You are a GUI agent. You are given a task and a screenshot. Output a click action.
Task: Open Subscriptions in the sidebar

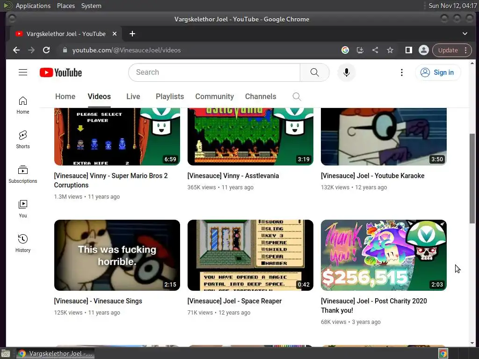coord(23,174)
